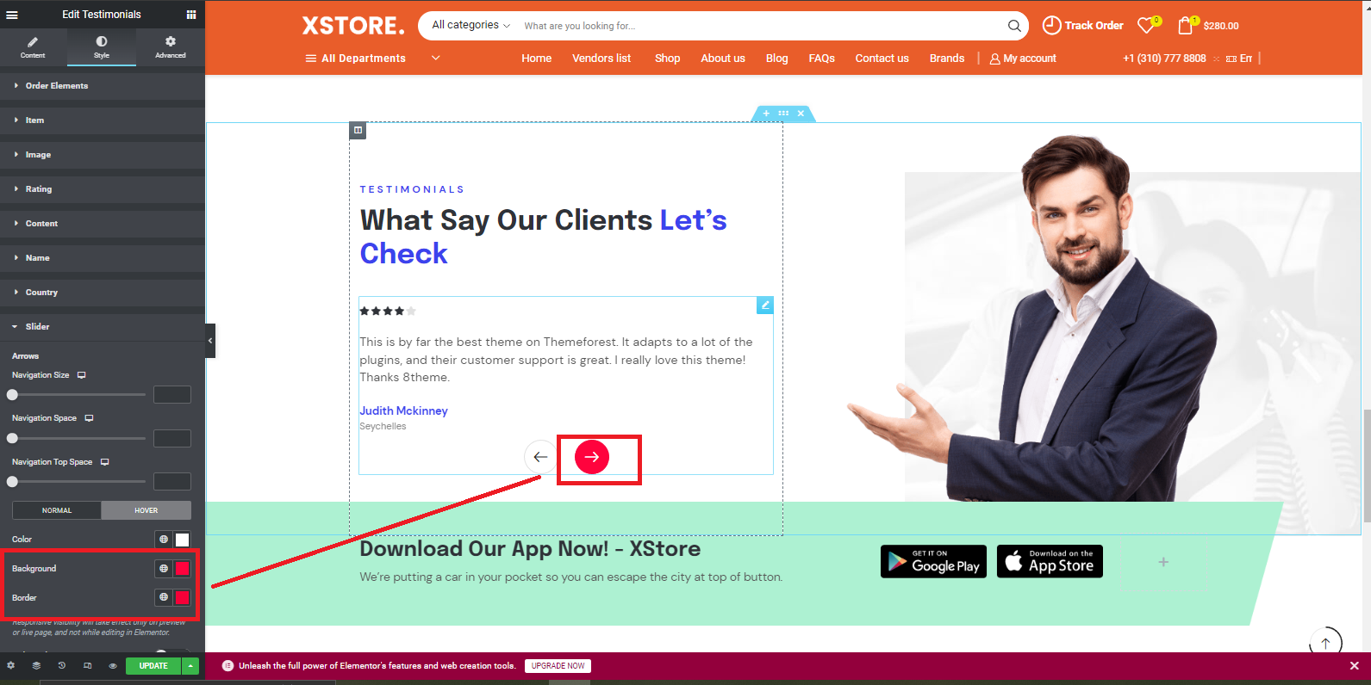Switch to responsive mode icon
The height and width of the screenshot is (685, 1371).
(87, 665)
